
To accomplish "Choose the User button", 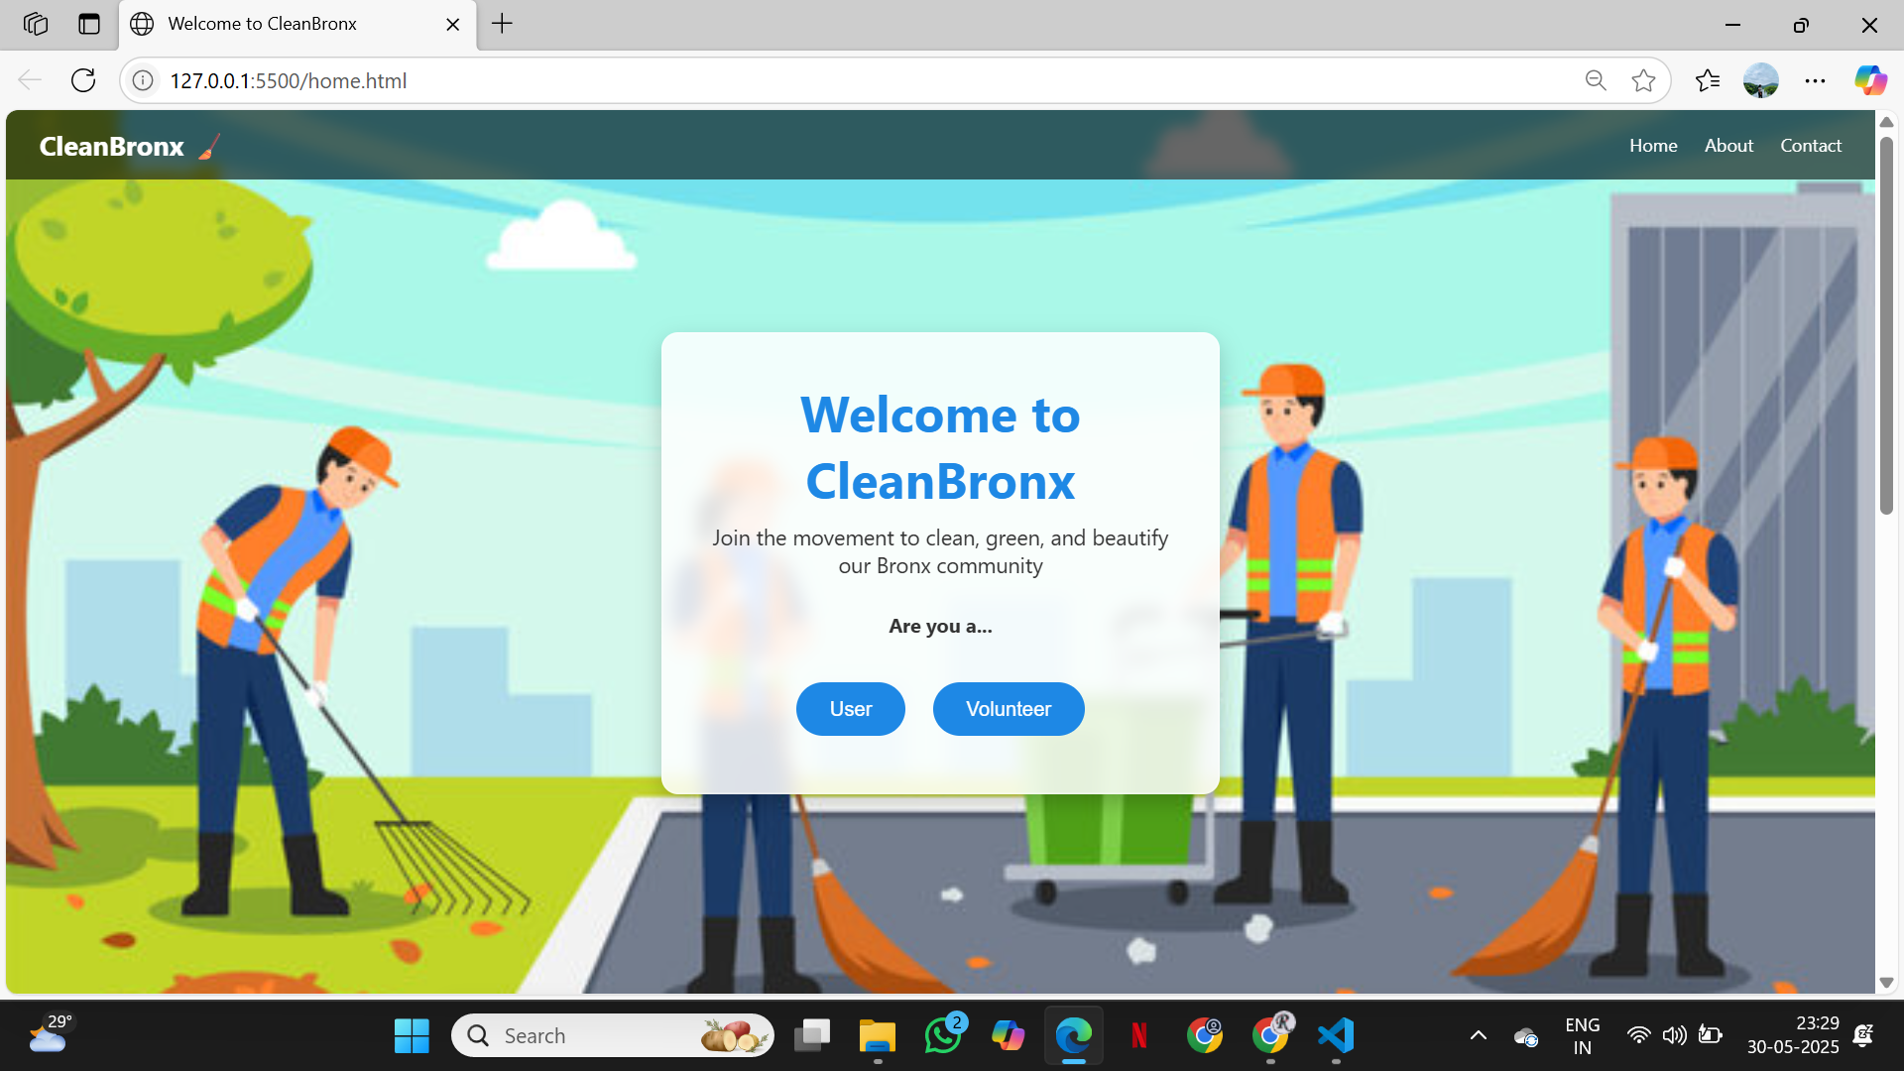I will pos(850,709).
